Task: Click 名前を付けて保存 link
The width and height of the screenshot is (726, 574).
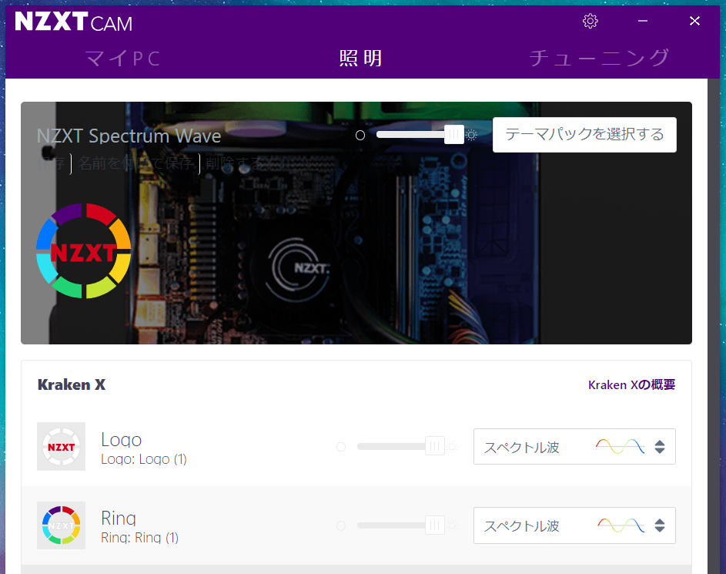Action: 135,163
